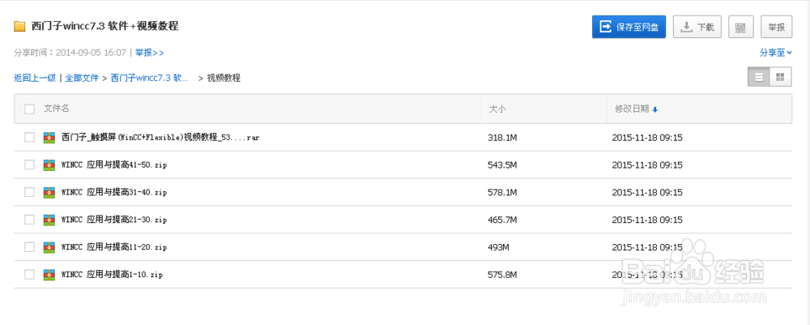Go to 全部文件 in breadcrumb
This screenshot has width=810, height=325.
[x=82, y=78]
